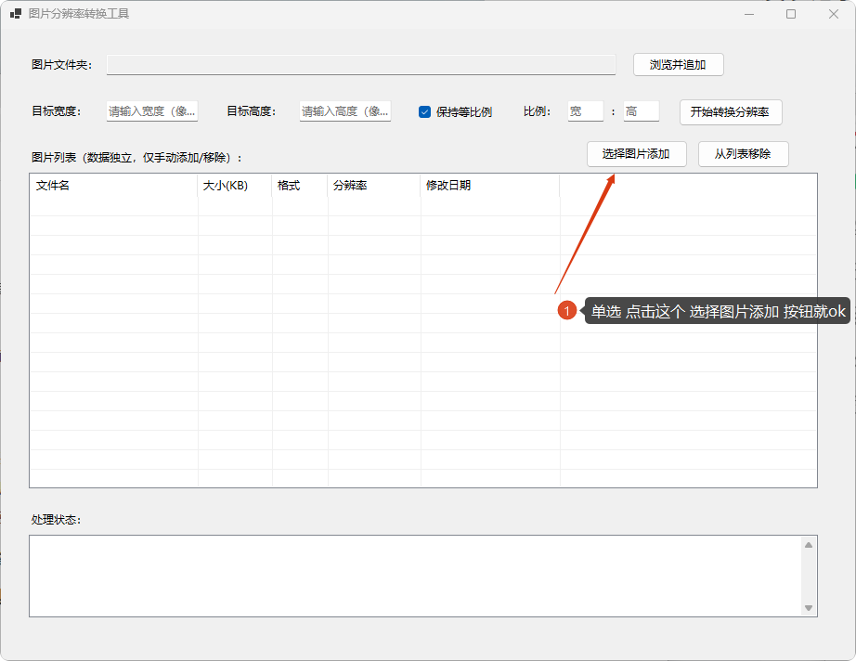Sort by 文件名 column header
856x661 pixels.
pos(114,186)
